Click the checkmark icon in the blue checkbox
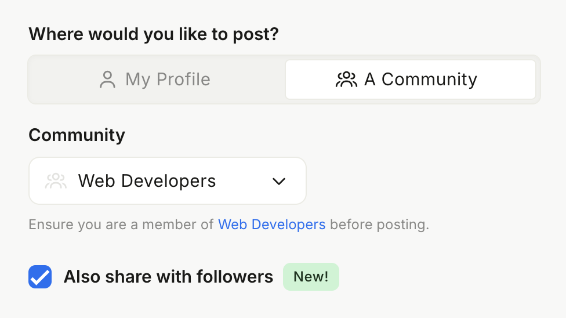This screenshot has width=566, height=318. tap(40, 277)
